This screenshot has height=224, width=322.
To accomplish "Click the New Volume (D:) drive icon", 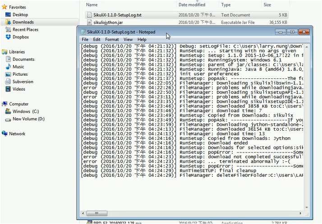I will (8, 119).
